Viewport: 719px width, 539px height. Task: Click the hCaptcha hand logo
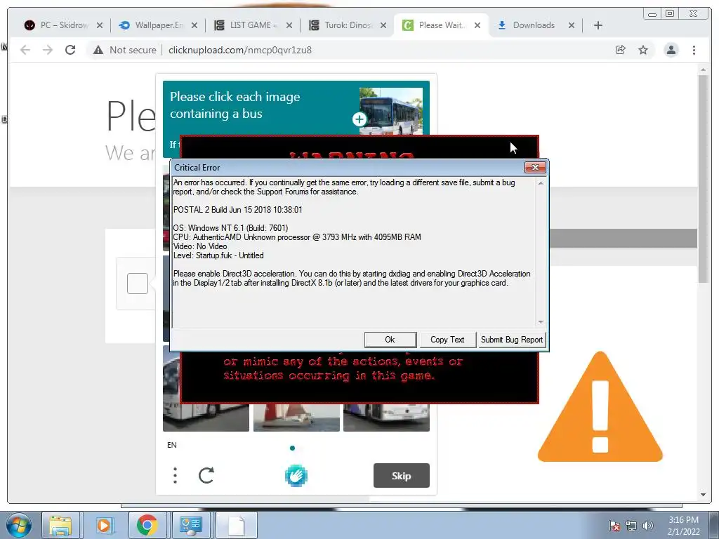[296, 476]
